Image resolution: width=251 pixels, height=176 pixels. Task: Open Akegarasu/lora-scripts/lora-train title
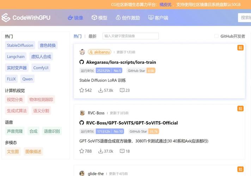121,62
